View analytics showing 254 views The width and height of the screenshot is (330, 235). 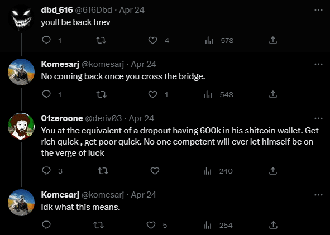point(218,226)
